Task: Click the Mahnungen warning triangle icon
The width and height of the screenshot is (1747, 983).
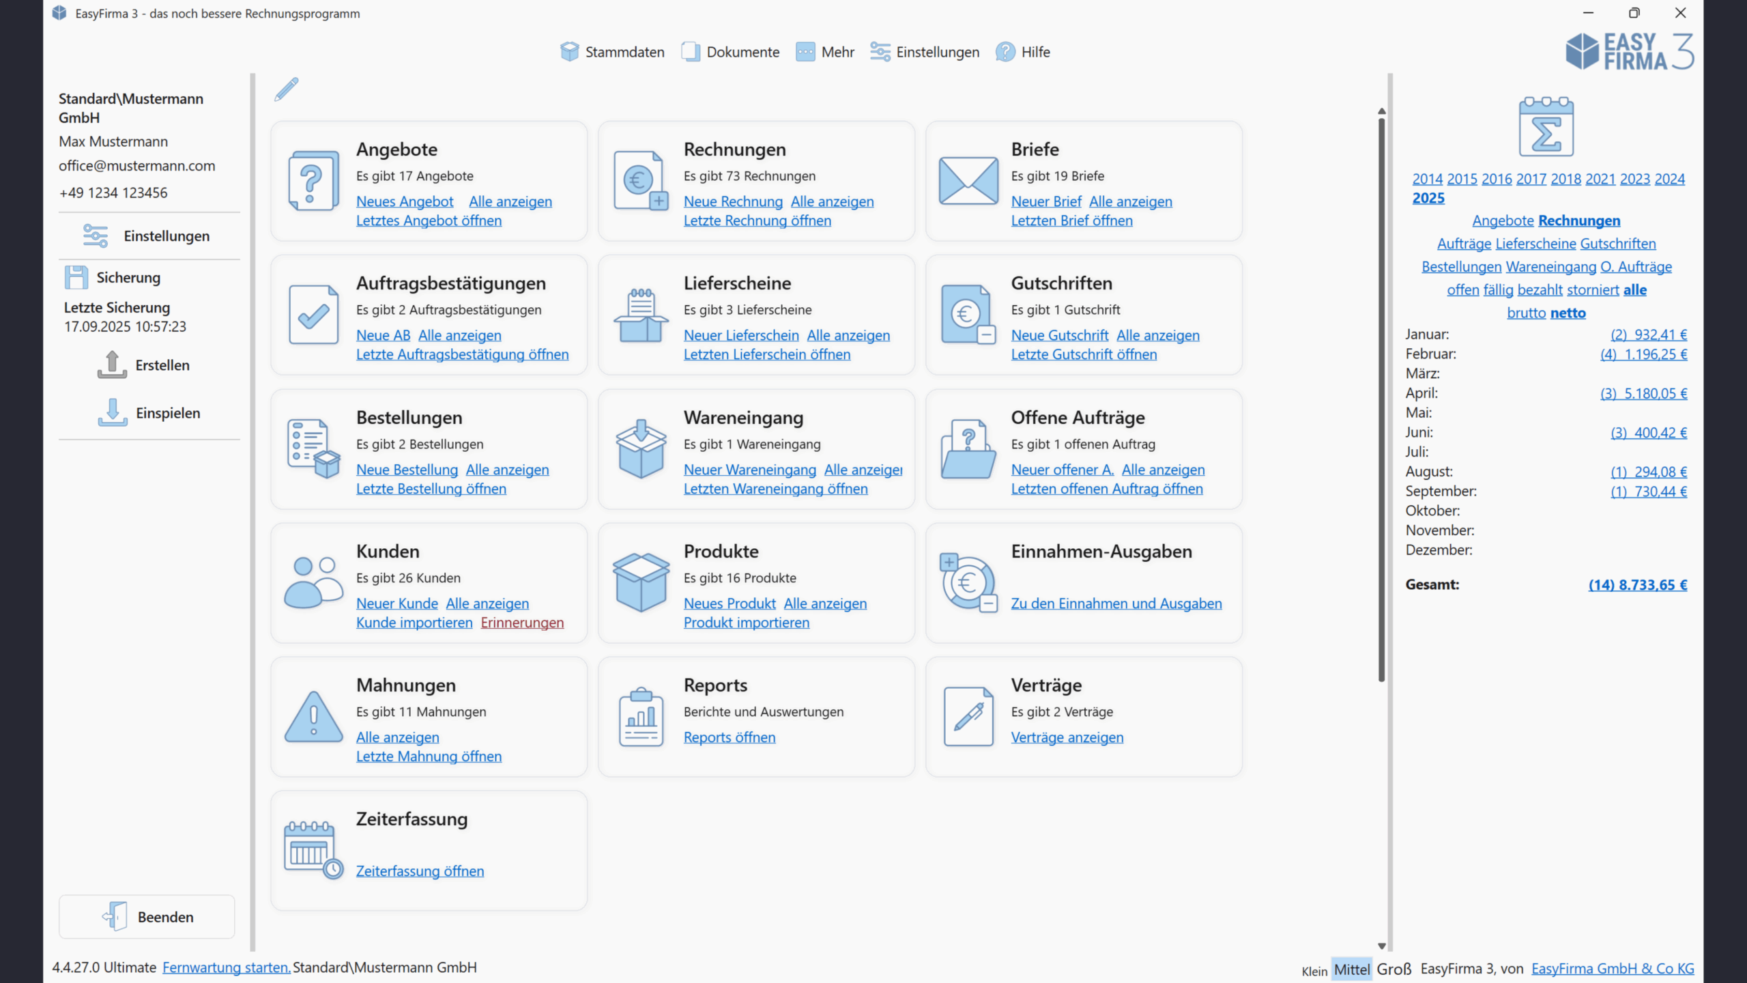Action: 313,717
